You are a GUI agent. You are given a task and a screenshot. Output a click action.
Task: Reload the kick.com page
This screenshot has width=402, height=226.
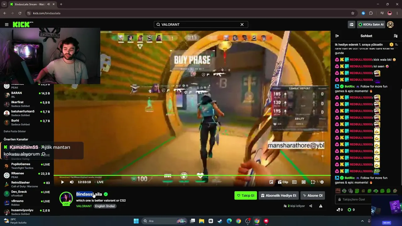[20, 13]
